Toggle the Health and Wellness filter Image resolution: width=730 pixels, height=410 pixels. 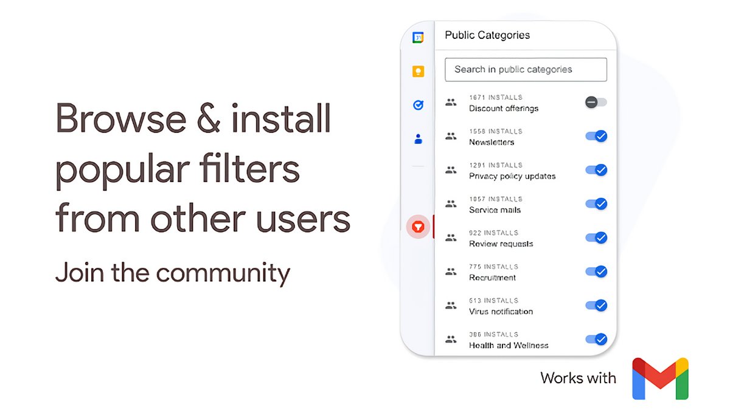pyautogui.click(x=596, y=339)
